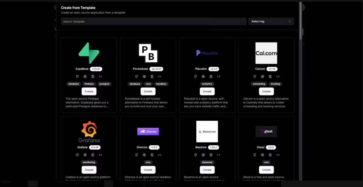View Baserow template code icon

point(219,155)
